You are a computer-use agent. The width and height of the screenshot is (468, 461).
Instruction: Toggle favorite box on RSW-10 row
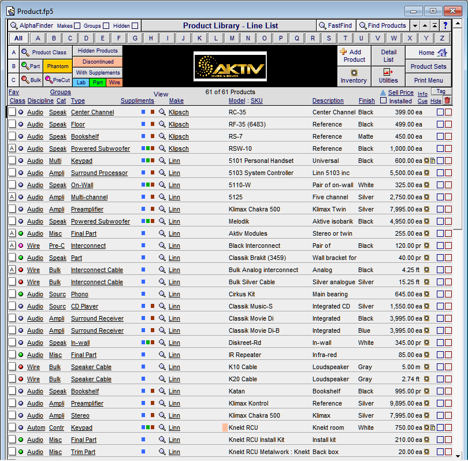[x=12, y=148]
